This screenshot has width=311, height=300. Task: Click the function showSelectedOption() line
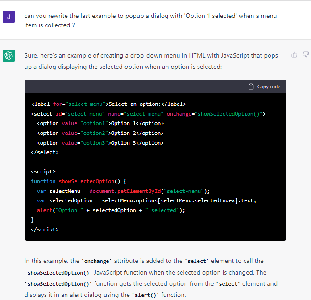click(79, 181)
